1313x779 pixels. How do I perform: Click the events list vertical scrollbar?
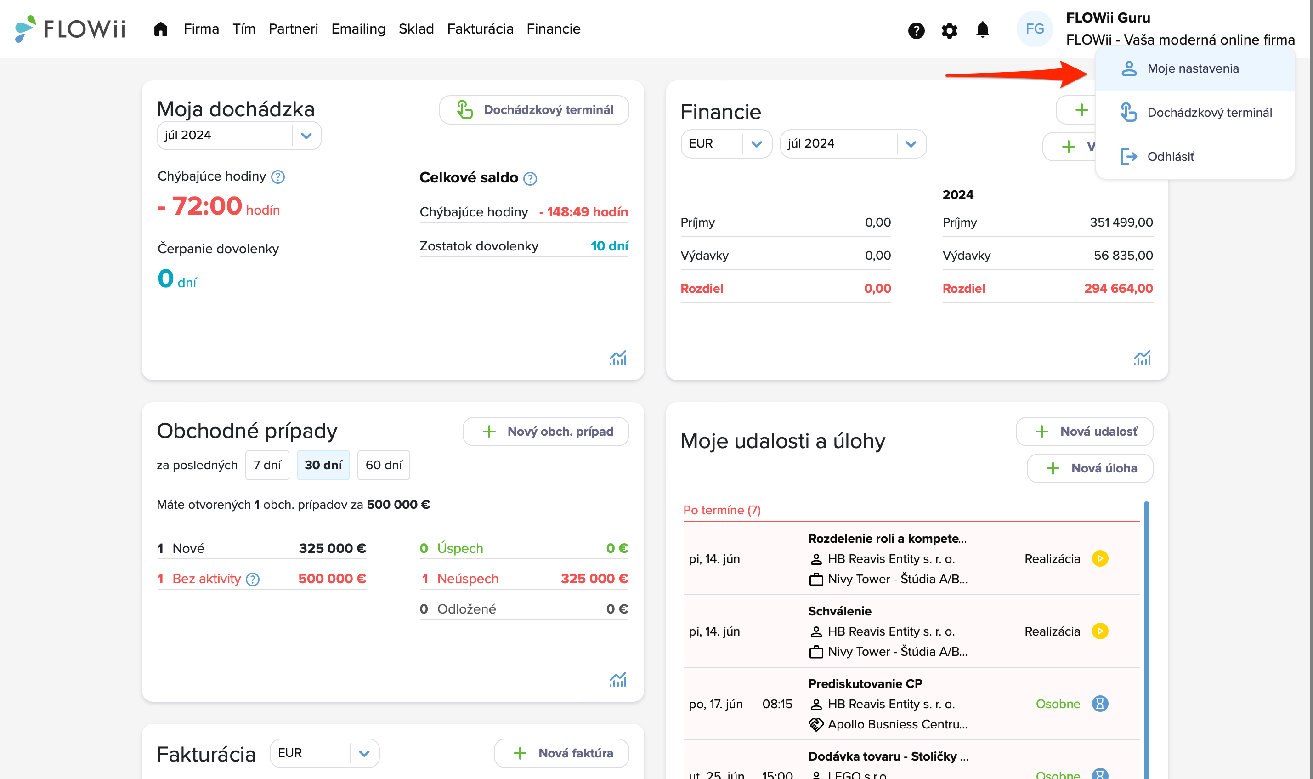(1146, 640)
